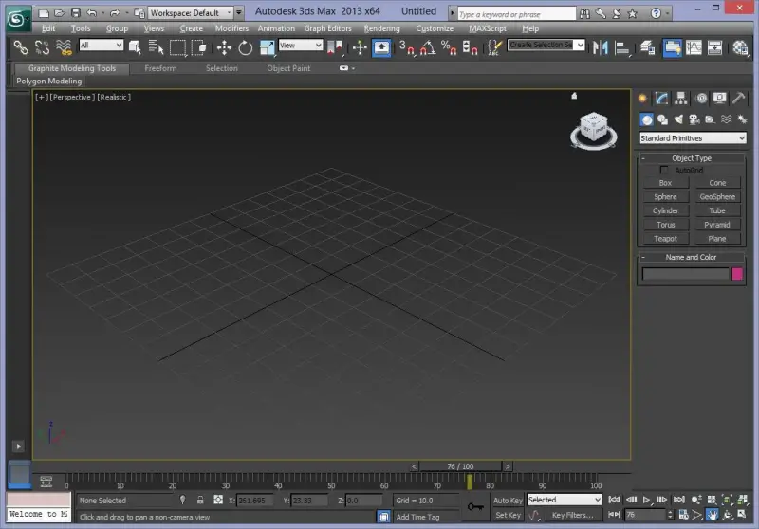Image resolution: width=759 pixels, height=529 pixels.
Task: Select the Space Warps creation category
Action: pyautogui.click(x=726, y=119)
